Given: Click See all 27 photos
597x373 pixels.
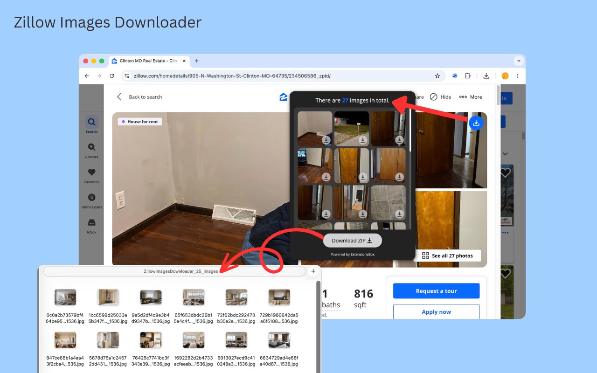Looking at the screenshot, I should pos(447,256).
